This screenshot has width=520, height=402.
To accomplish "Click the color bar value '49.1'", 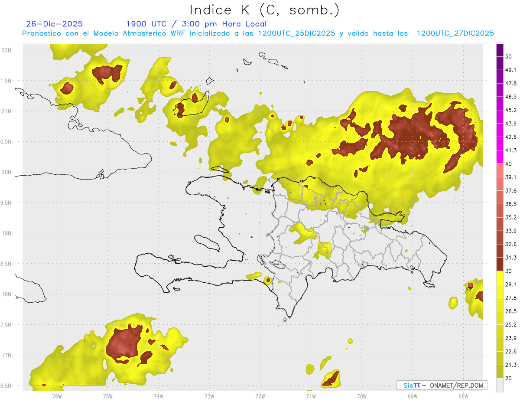I will [x=511, y=70].
